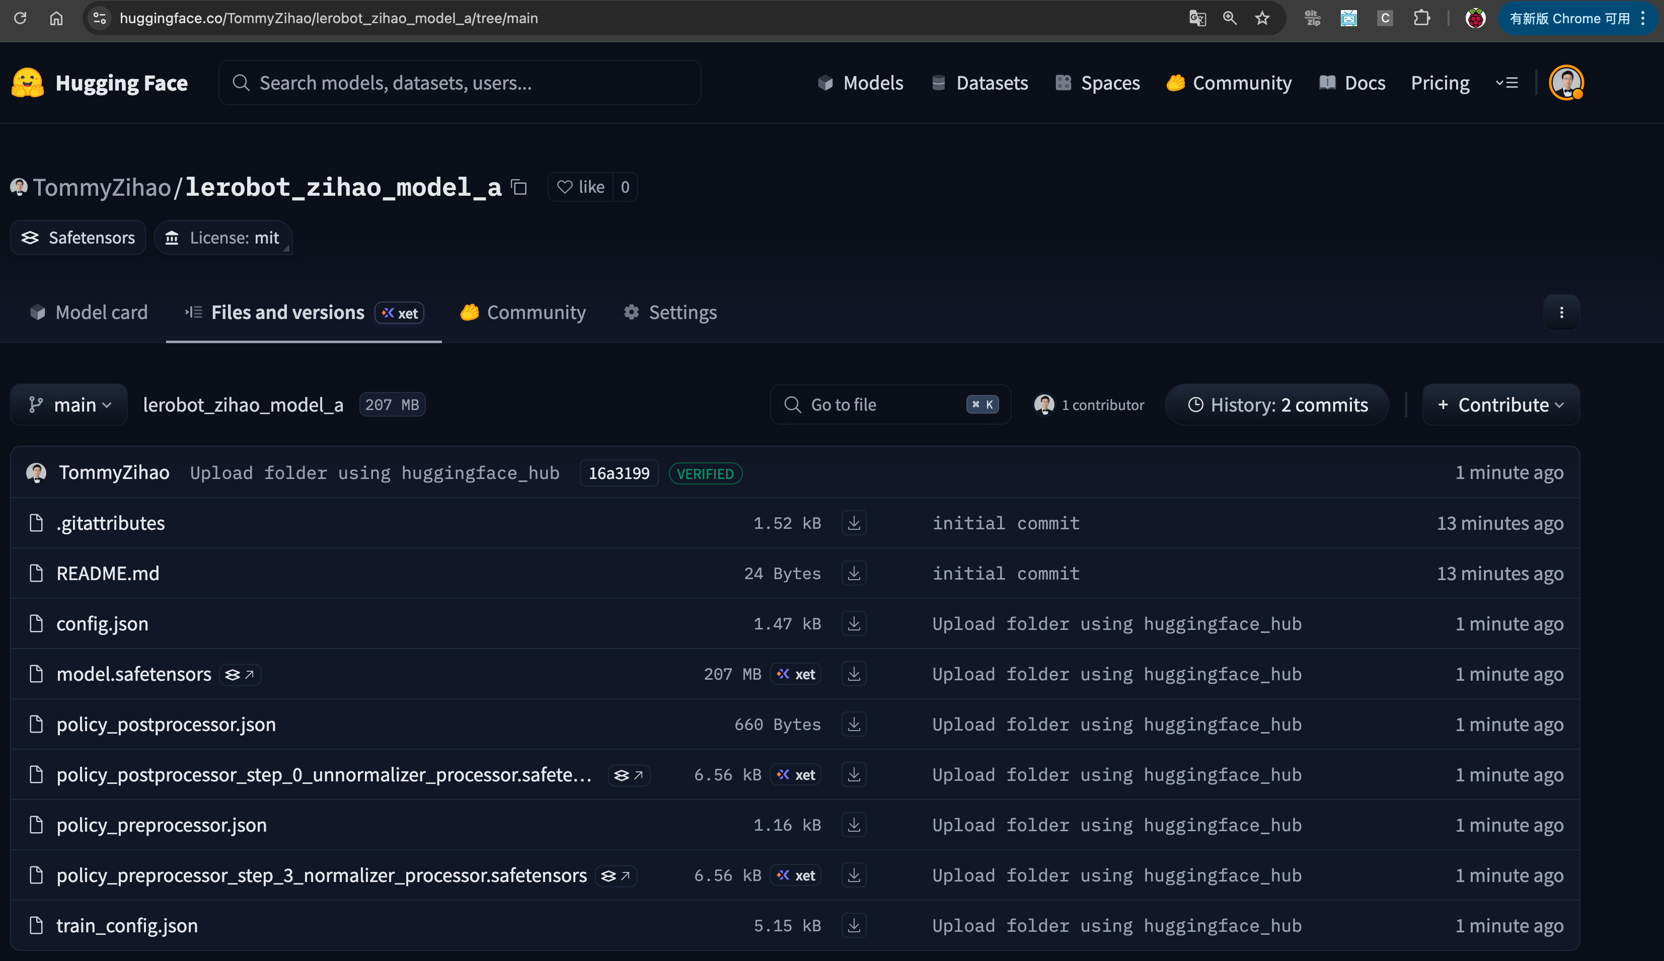The height and width of the screenshot is (961, 1664).
Task: Open Community in the top navbar
Action: (1229, 83)
